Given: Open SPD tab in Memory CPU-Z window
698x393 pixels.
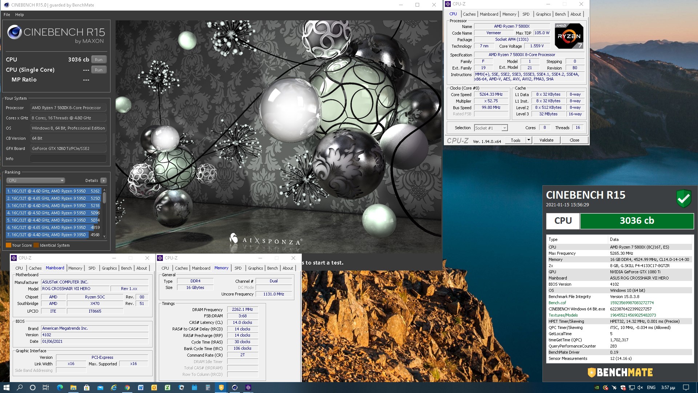Looking at the screenshot, I should (x=238, y=268).
